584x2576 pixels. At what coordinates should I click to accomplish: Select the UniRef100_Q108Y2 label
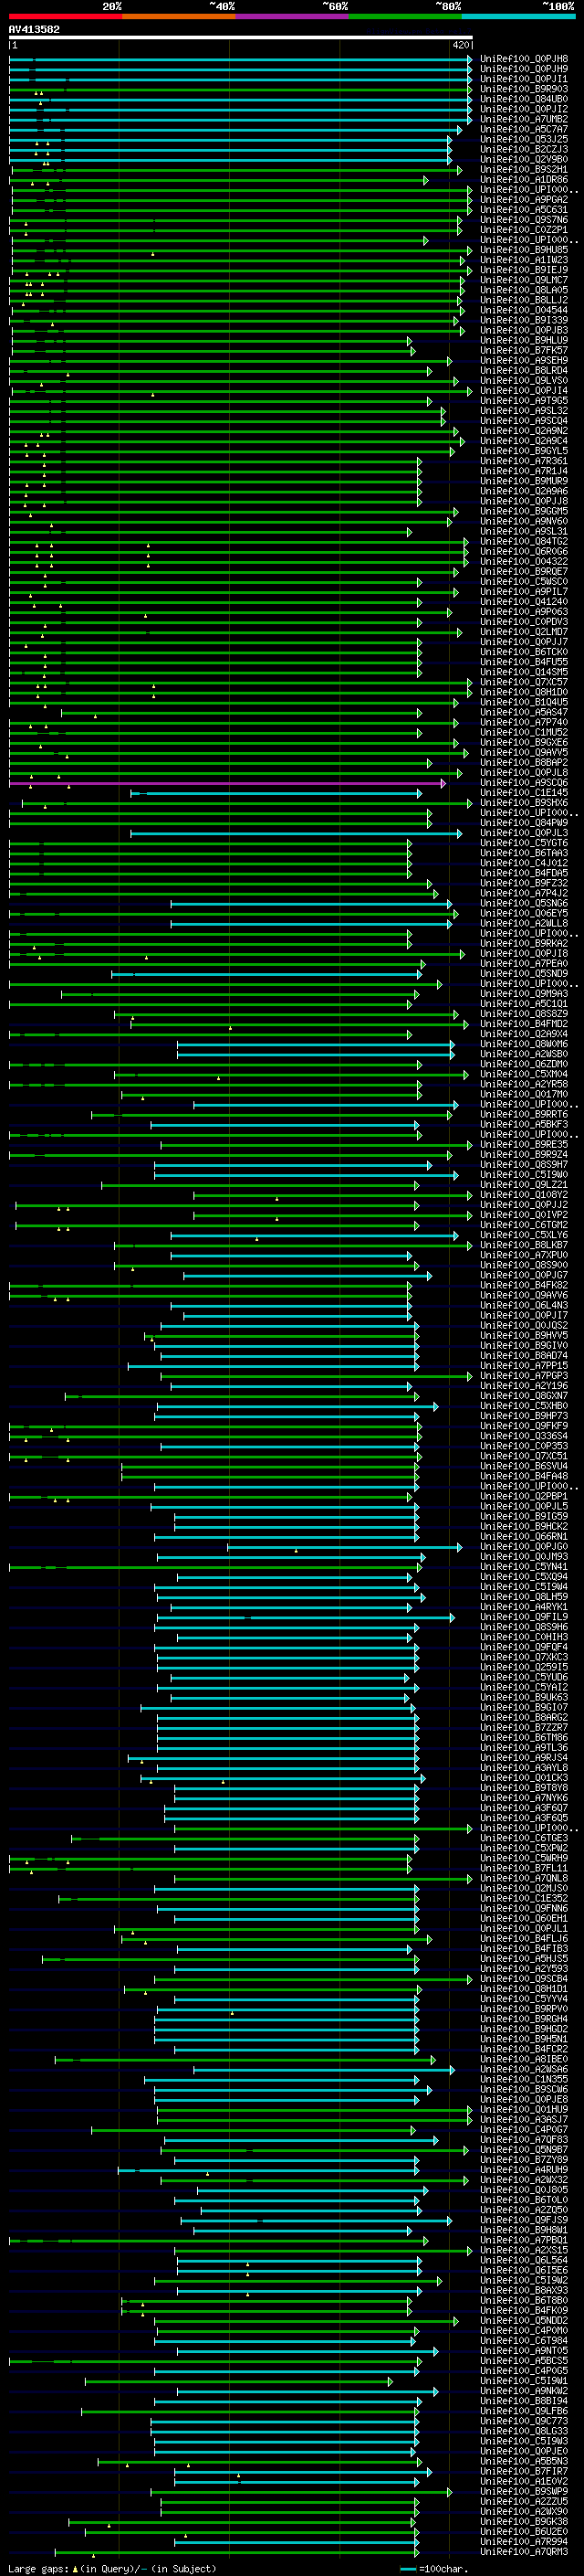[x=524, y=1195]
